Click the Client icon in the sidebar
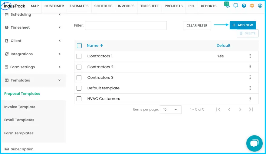The image size is (266, 154). point(7,41)
